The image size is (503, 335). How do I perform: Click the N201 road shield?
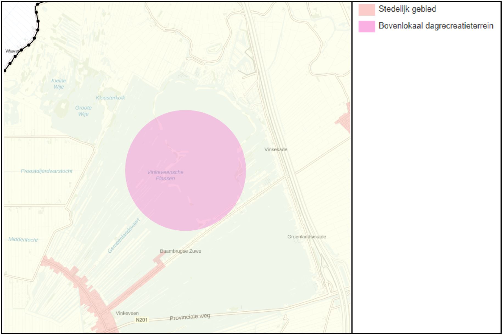click(x=142, y=320)
